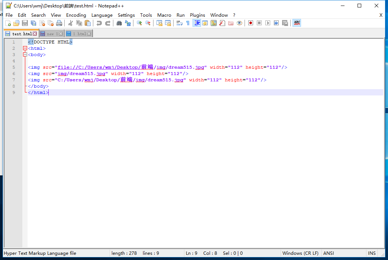This screenshot has width=388, height=260.
Task: Click the Cut scissors icon
Action: coord(70,23)
